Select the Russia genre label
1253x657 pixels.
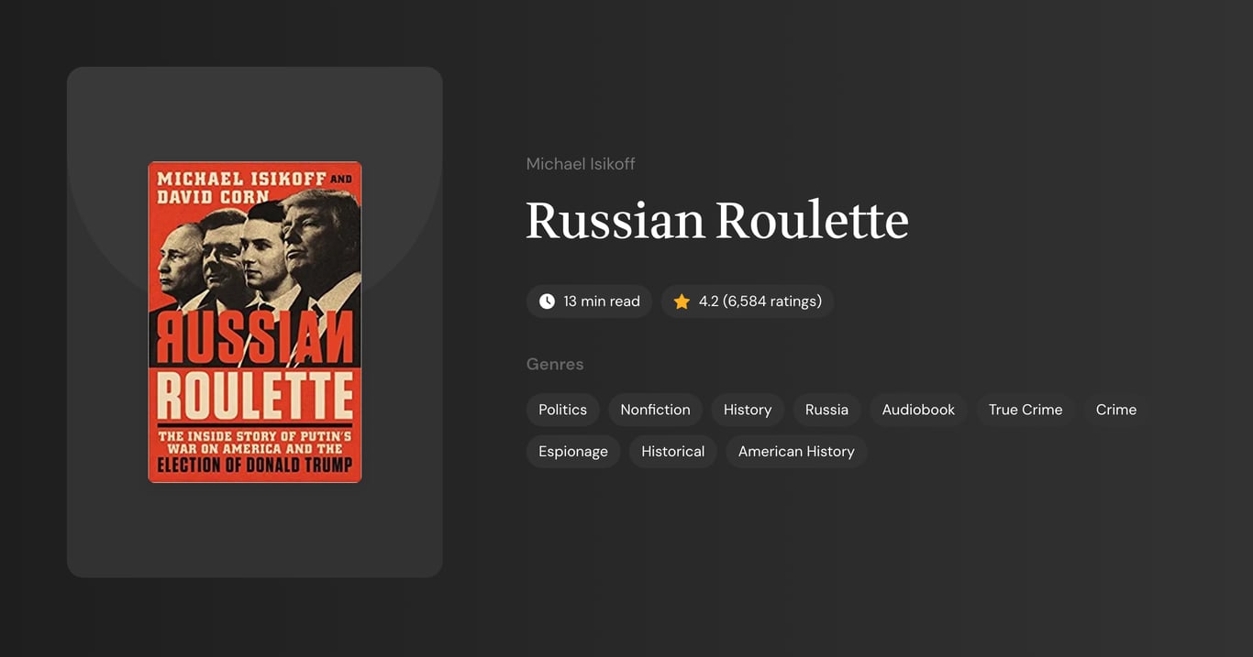click(826, 410)
